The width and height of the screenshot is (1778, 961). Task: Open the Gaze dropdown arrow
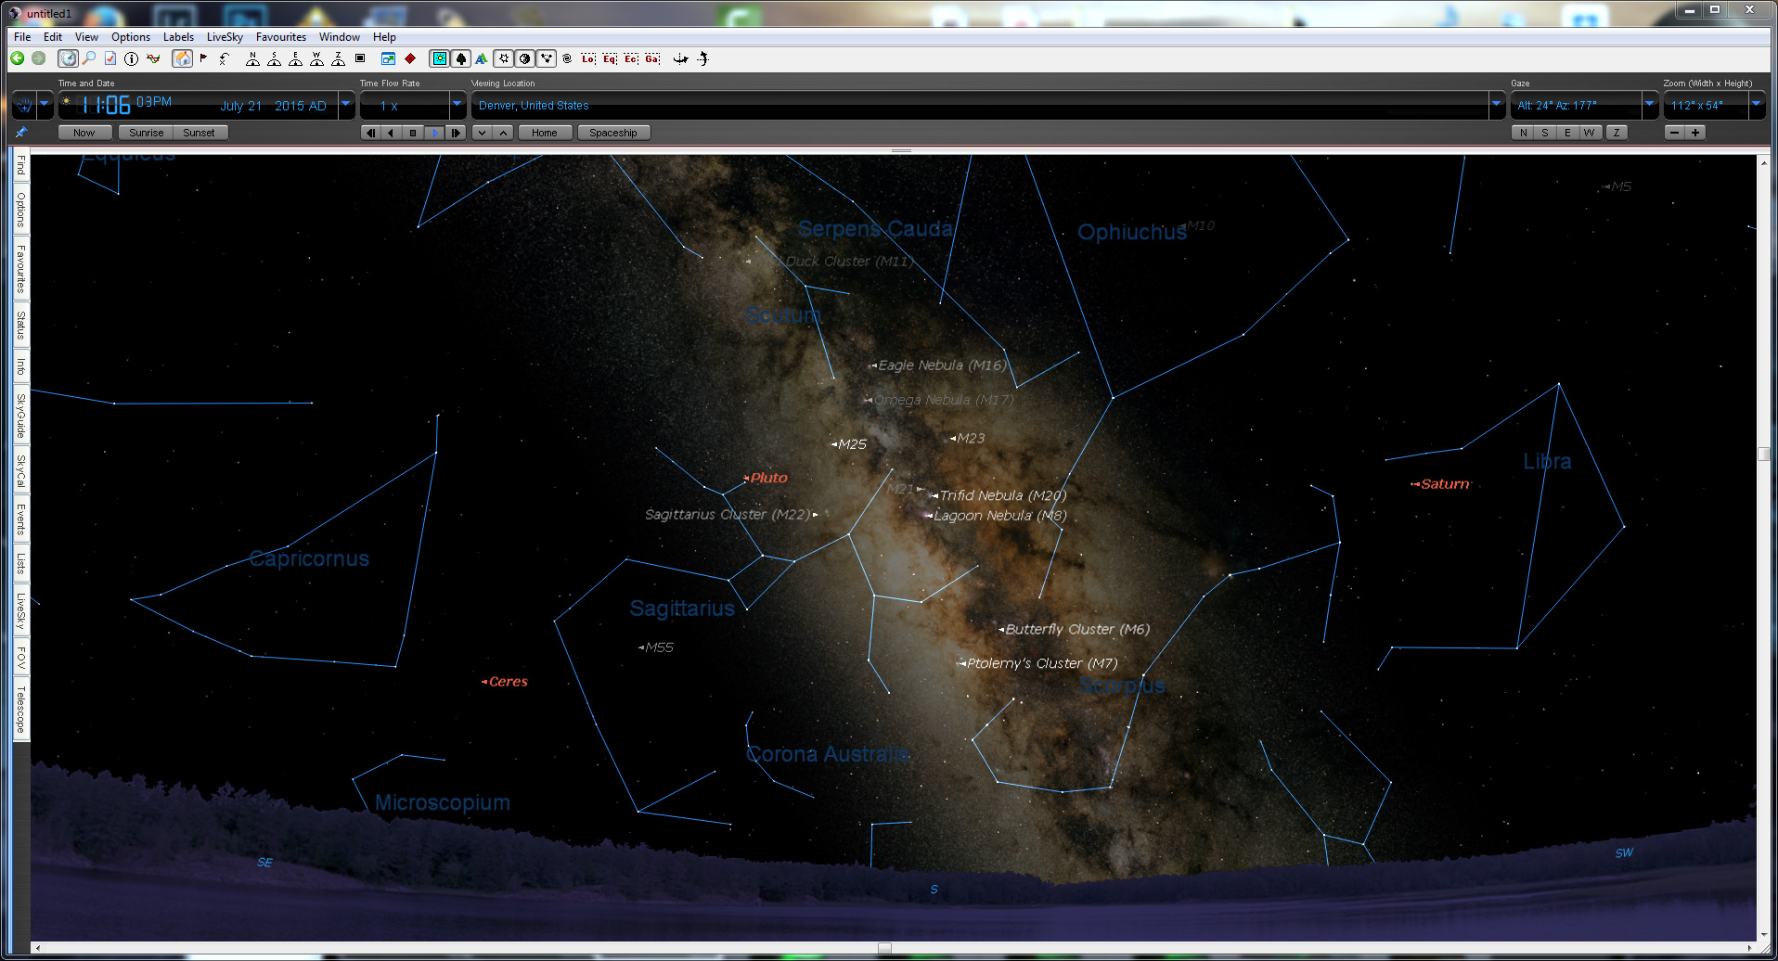click(1649, 105)
